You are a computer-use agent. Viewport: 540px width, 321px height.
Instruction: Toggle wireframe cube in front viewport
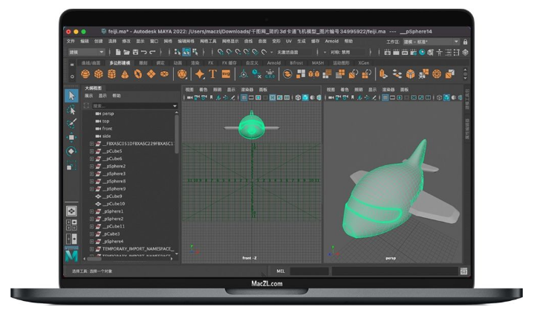click(299, 98)
